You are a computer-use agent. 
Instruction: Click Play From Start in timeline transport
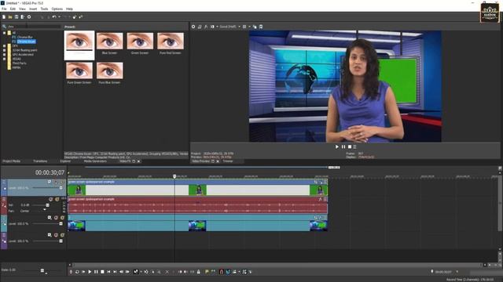83,272
